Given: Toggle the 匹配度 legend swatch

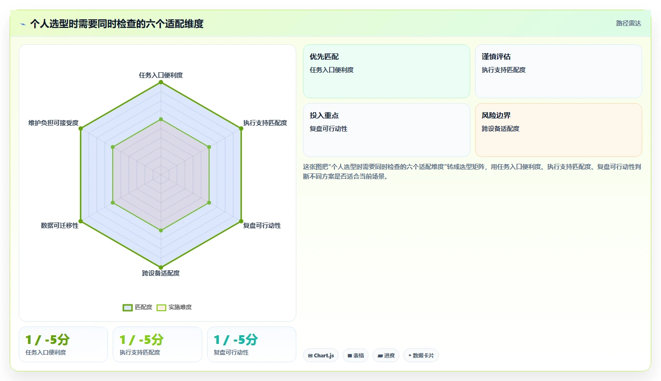Looking at the screenshot, I should pos(128,307).
